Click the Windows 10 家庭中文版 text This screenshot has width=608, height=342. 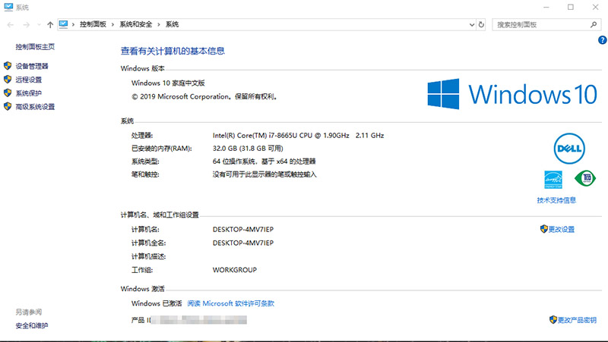click(x=168, y=83)
